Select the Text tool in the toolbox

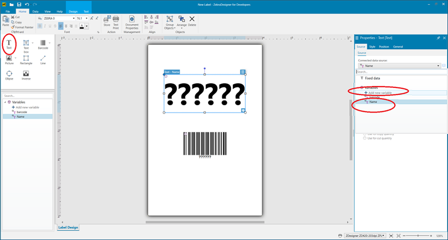pos(9,44)
